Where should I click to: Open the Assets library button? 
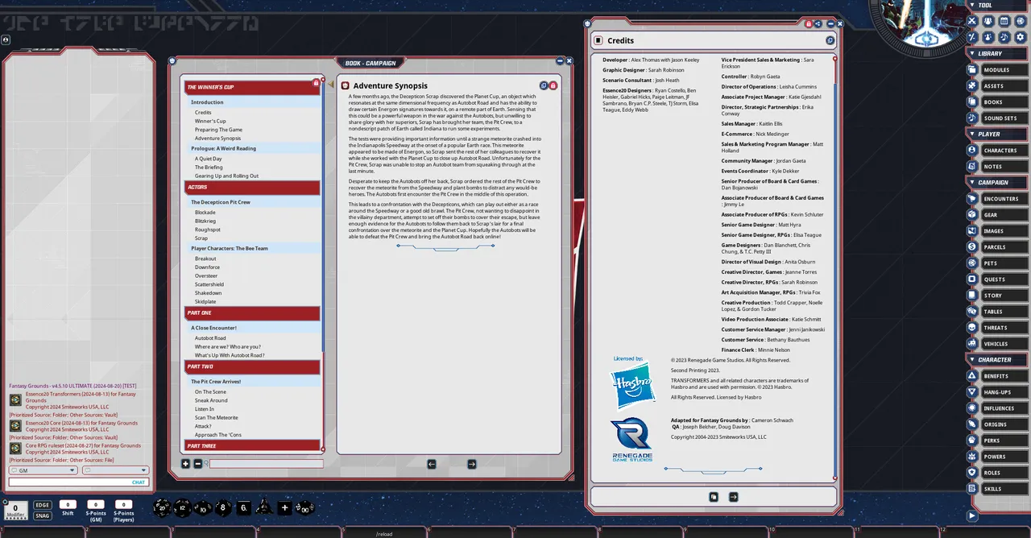[x=996, y=86]
